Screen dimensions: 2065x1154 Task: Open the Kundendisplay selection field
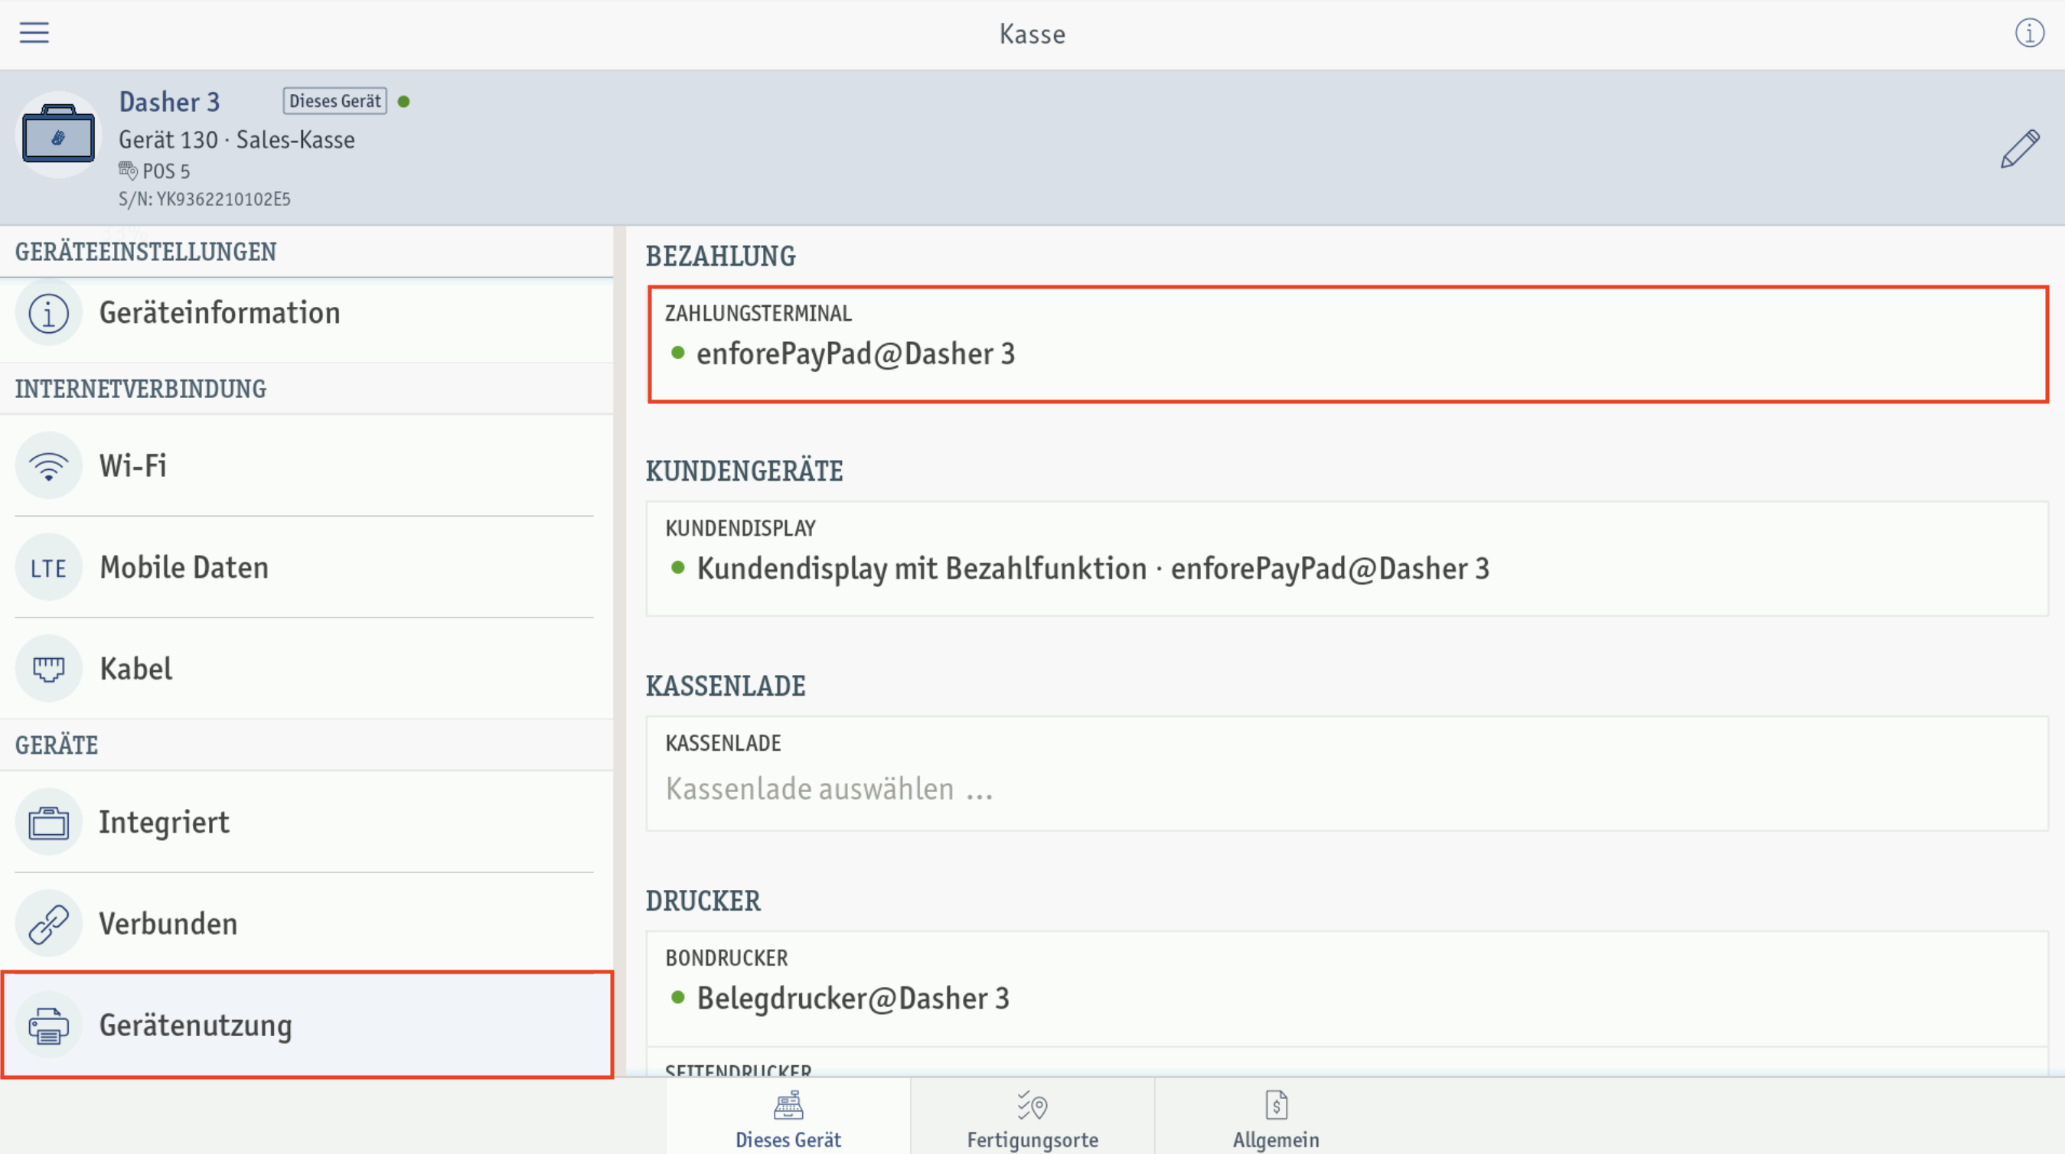pyautogui.click(x=1348, y=559)
